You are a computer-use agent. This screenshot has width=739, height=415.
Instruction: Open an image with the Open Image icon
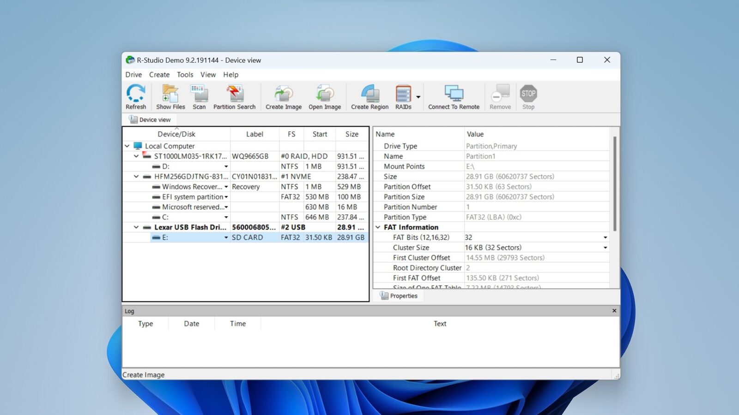click(324, 96)
